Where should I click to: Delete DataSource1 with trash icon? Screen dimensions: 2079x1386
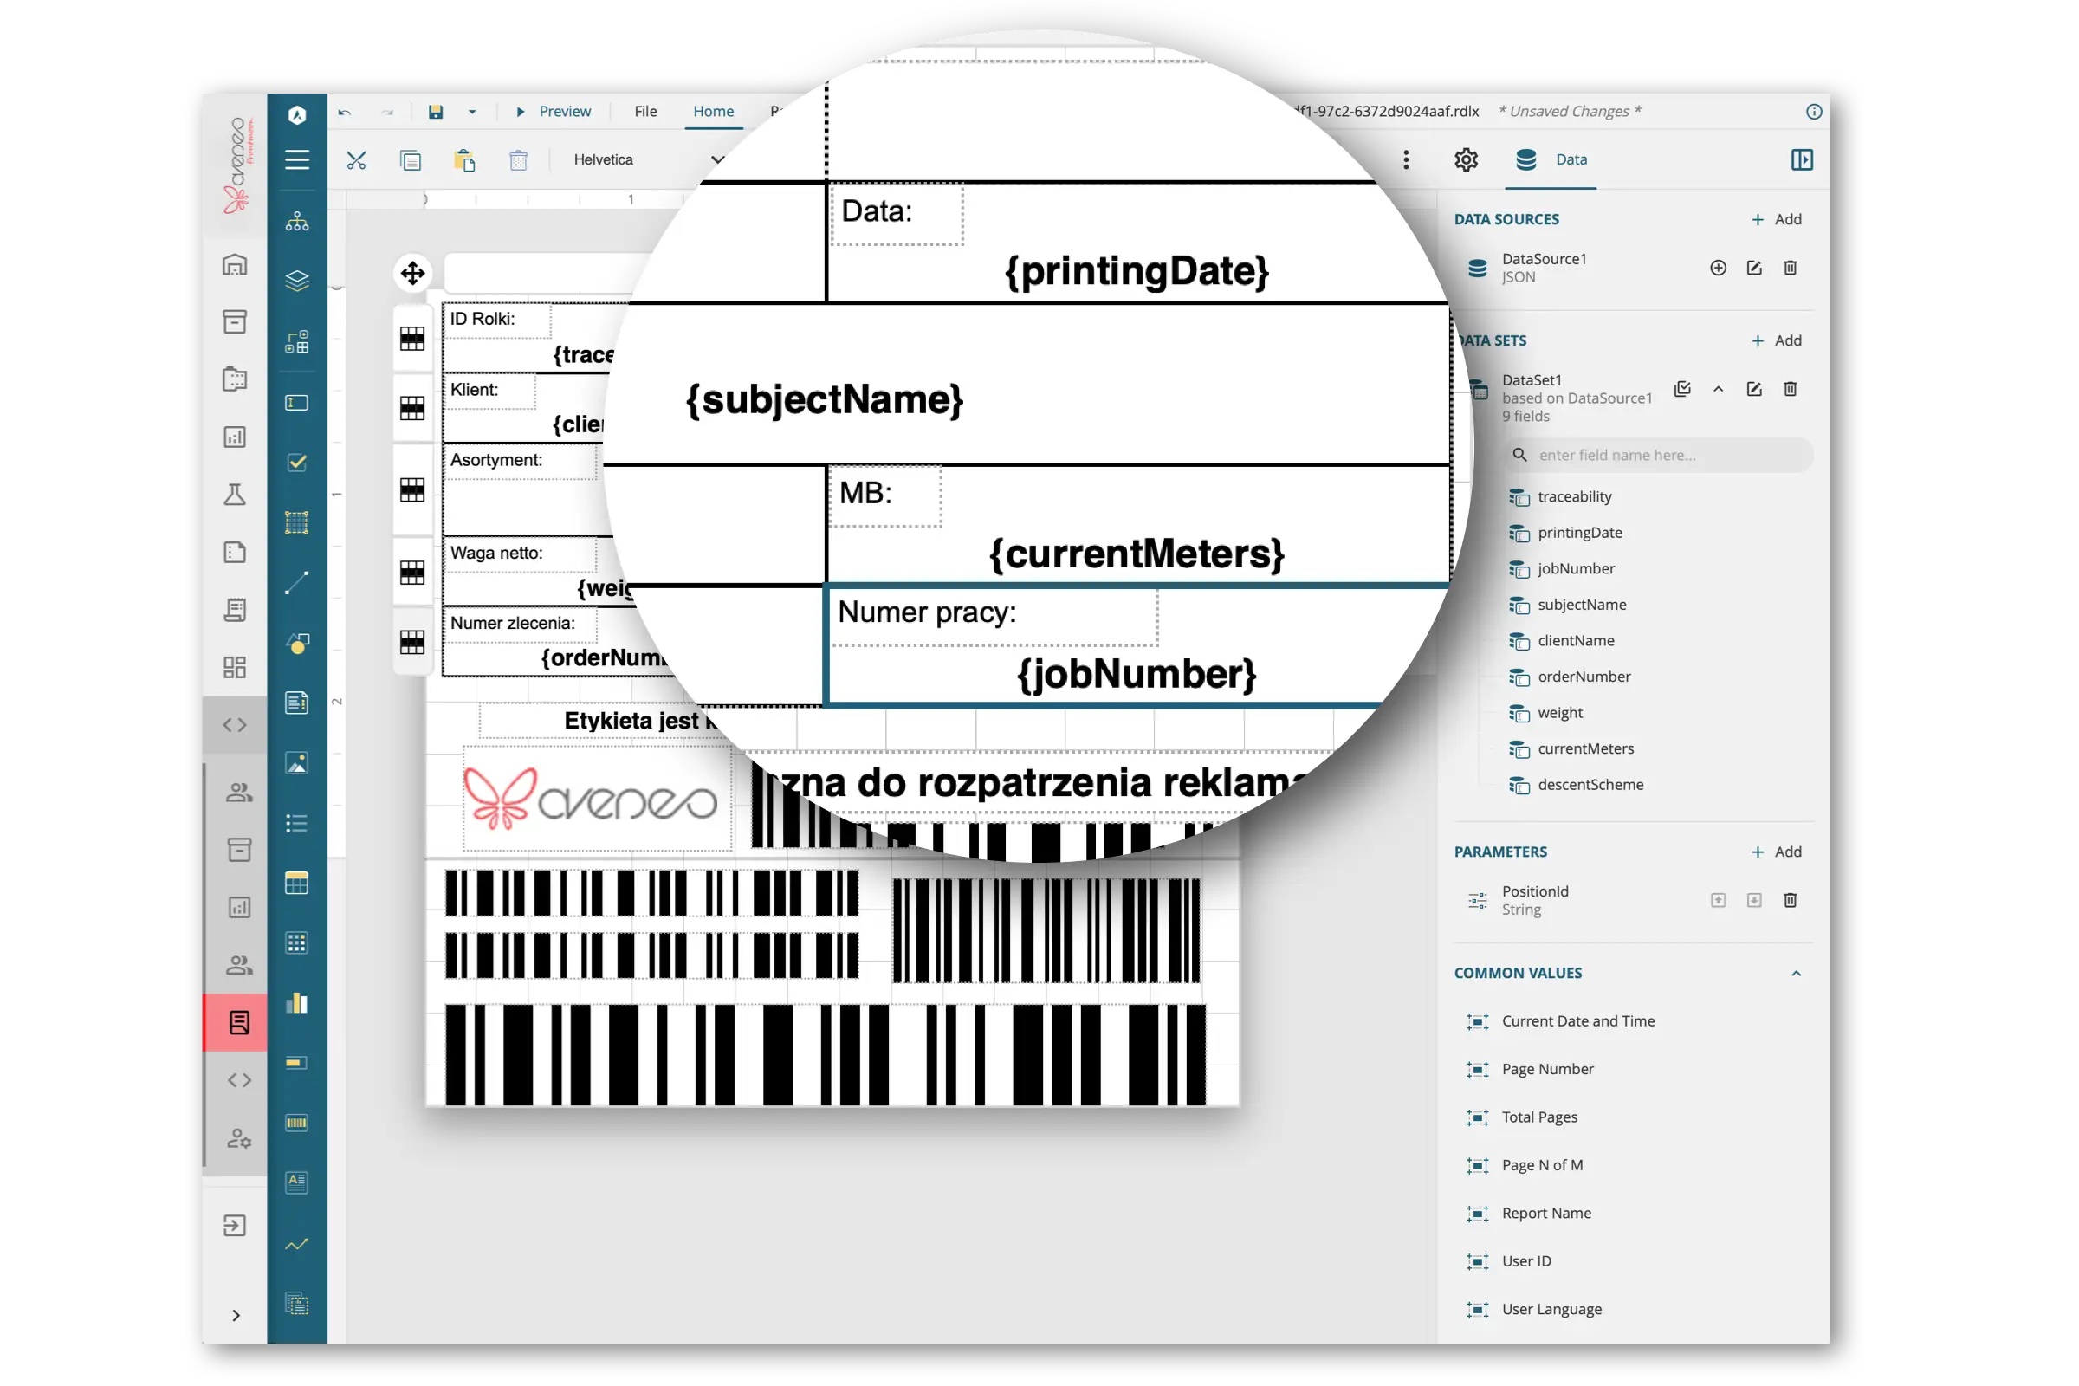[1790, 268]
